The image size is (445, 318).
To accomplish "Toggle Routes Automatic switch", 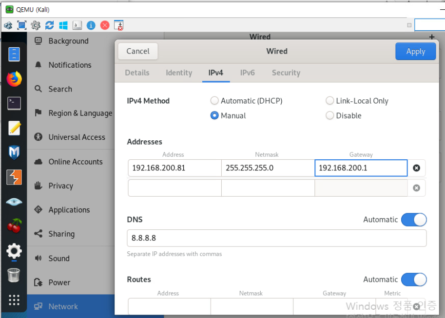I will tap(414, 280).
